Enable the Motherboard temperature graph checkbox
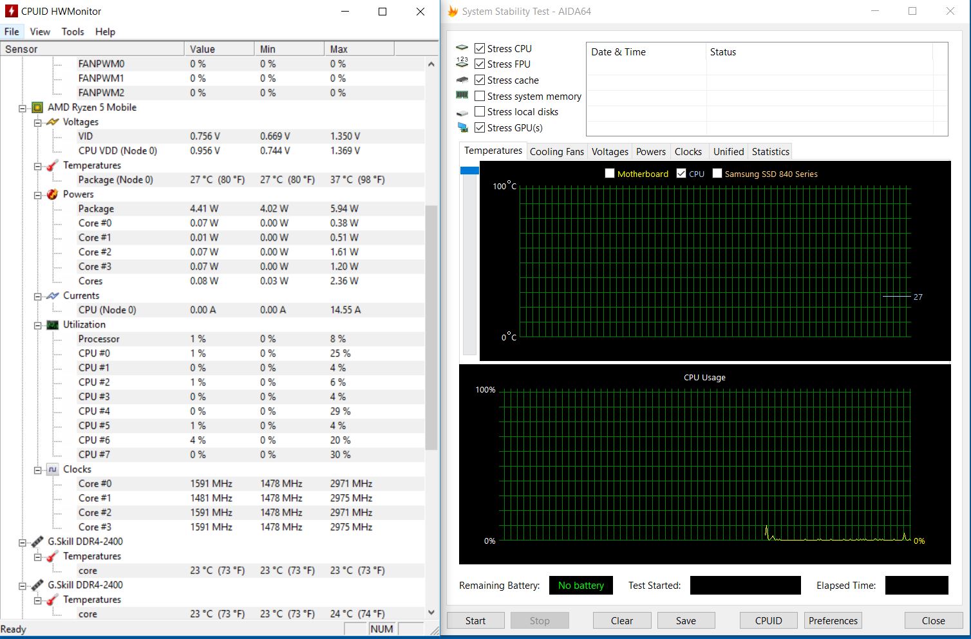The image size is (971, 639). (x=610, y=174)
